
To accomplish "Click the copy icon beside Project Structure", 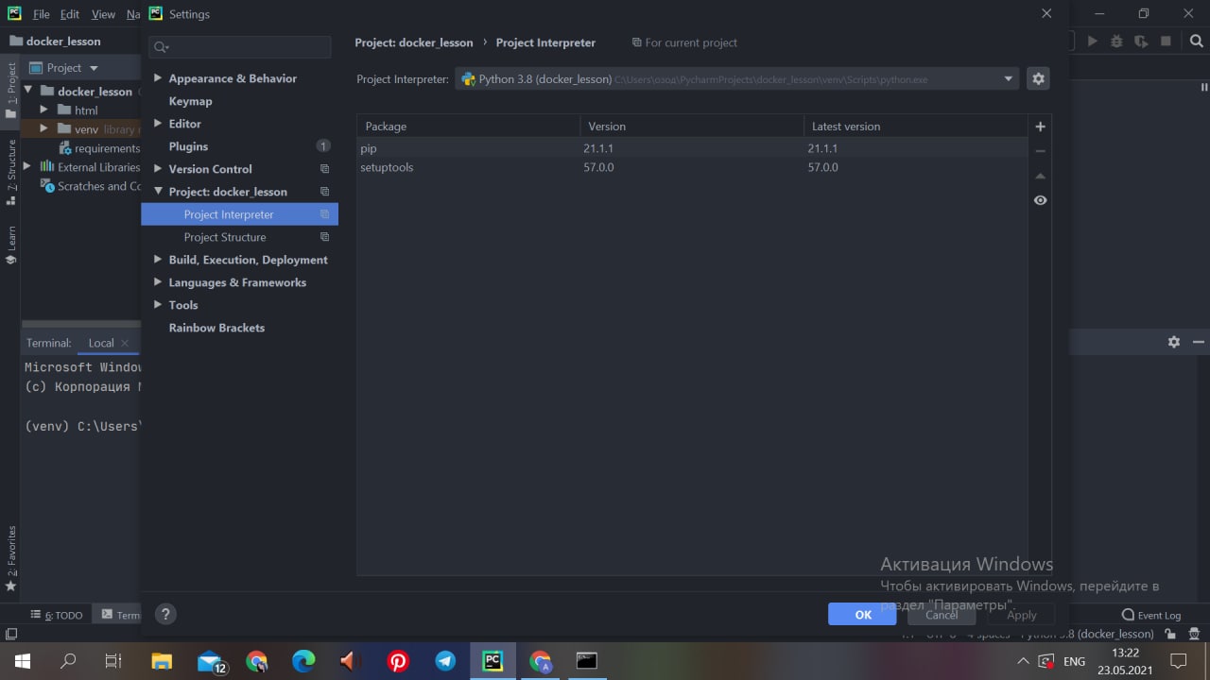I will coord(324,237).
